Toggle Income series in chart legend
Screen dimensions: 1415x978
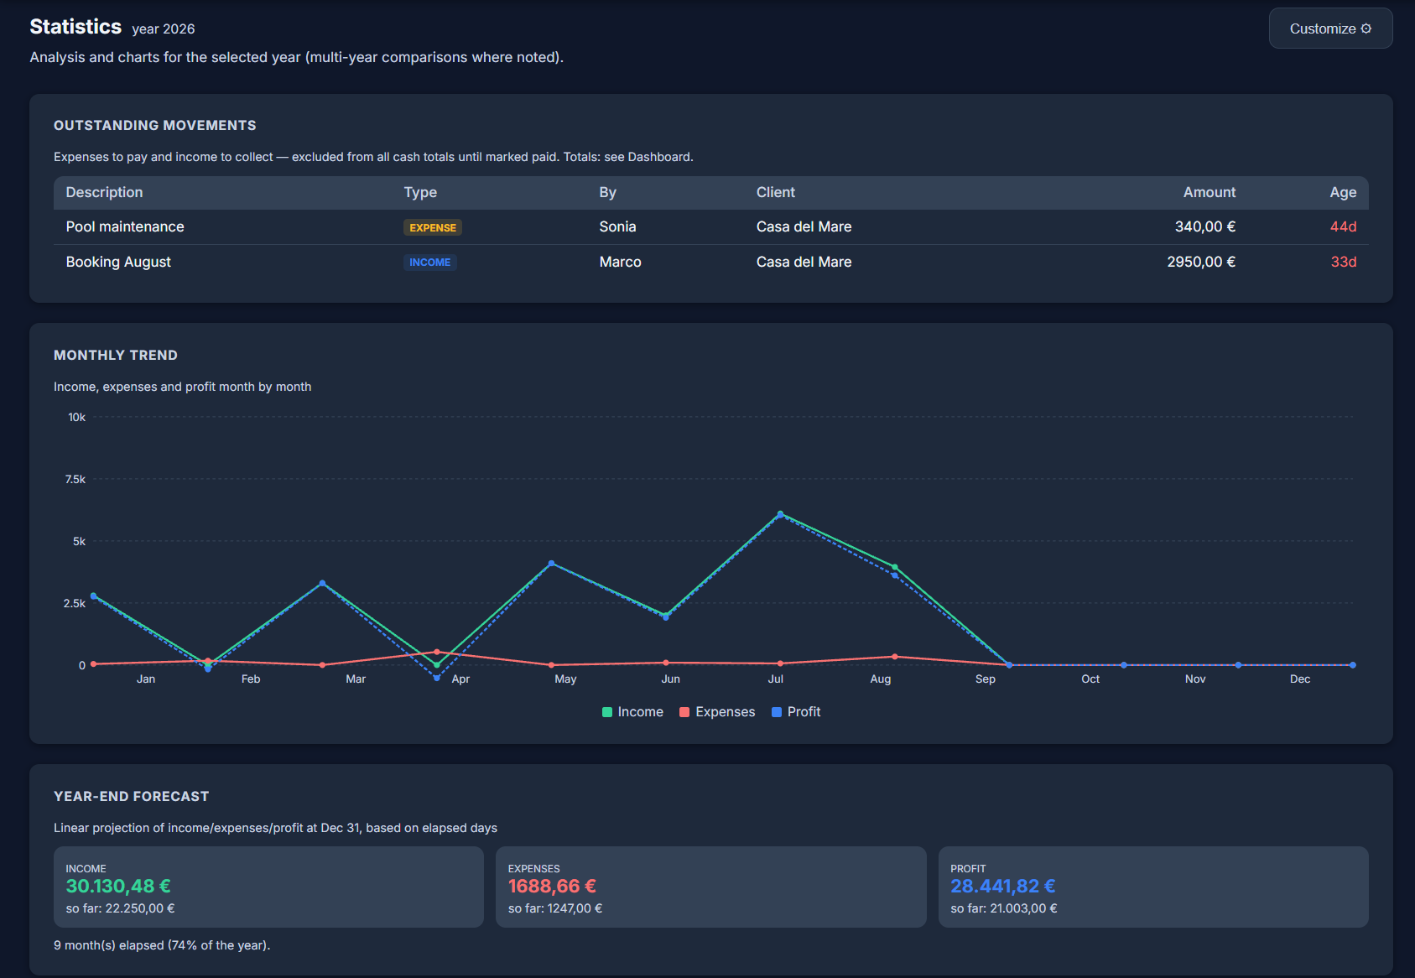632,711
